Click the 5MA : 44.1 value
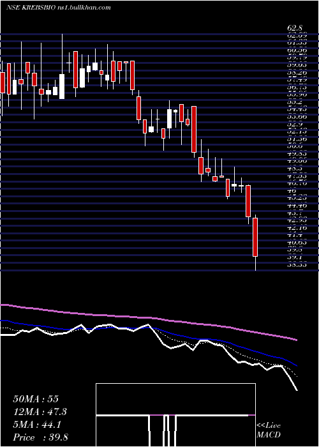The width and height of the screenshot is (319, 447). coord(37,425)
